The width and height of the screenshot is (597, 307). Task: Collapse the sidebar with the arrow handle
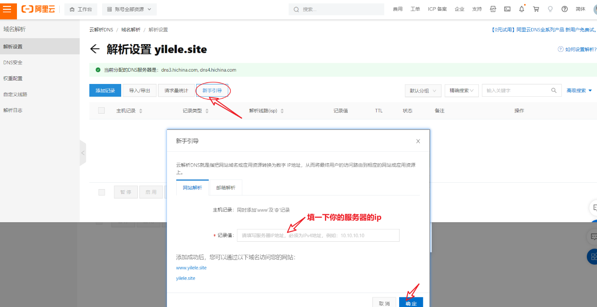(x=83, y=153)
